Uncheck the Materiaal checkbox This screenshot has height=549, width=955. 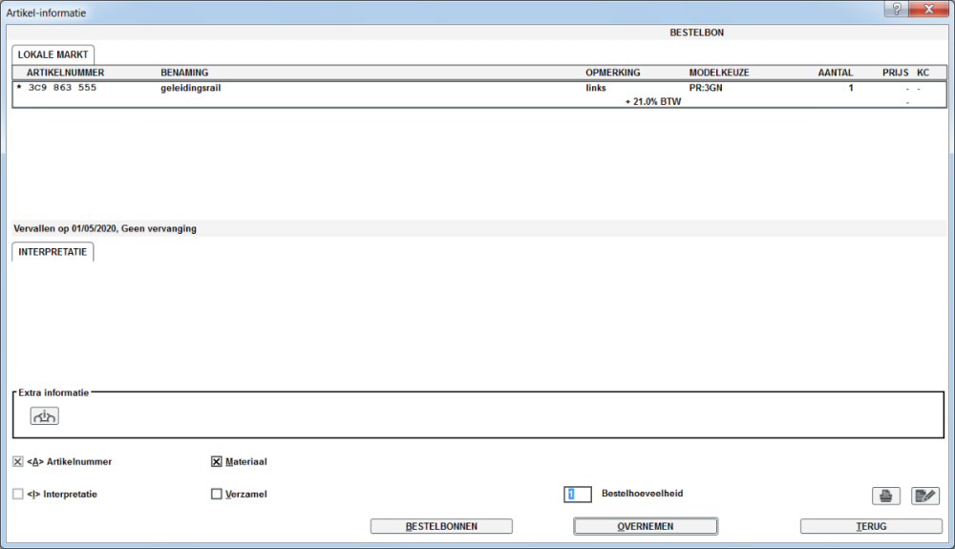coord(216,462)
